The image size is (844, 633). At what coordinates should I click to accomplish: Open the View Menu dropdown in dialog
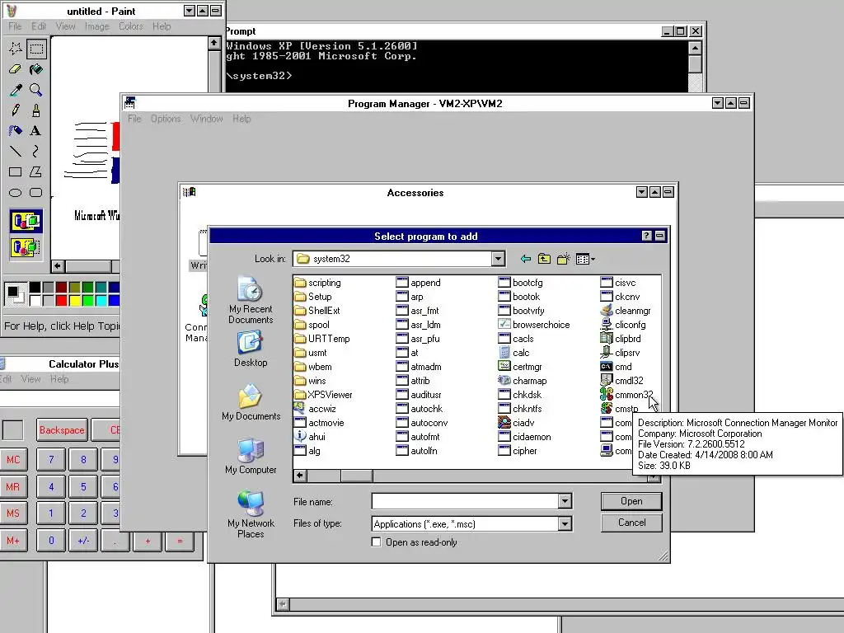[x=586, y=260]
